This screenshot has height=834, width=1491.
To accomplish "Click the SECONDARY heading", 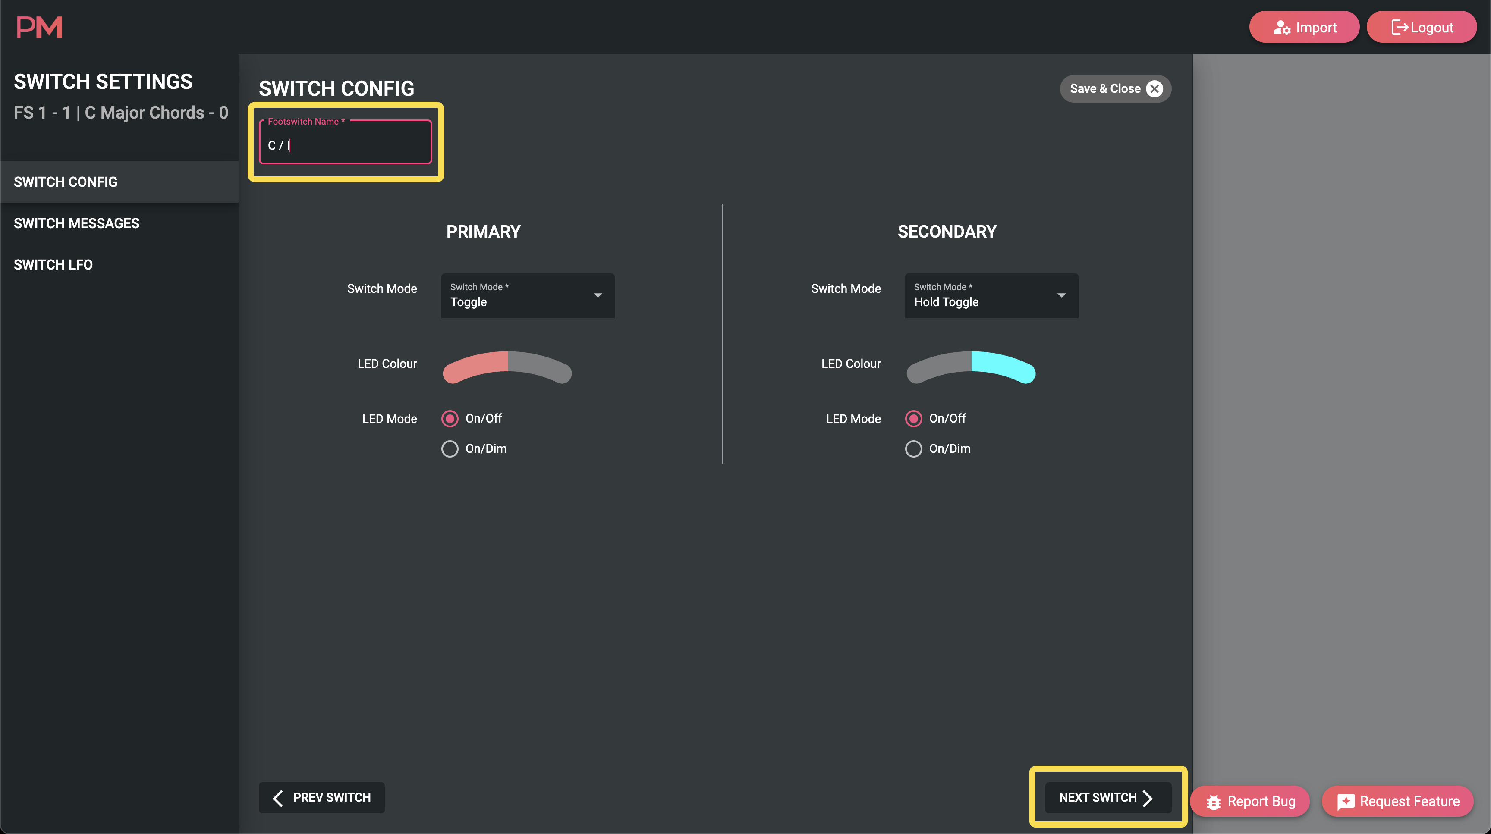I will point(947,232).
